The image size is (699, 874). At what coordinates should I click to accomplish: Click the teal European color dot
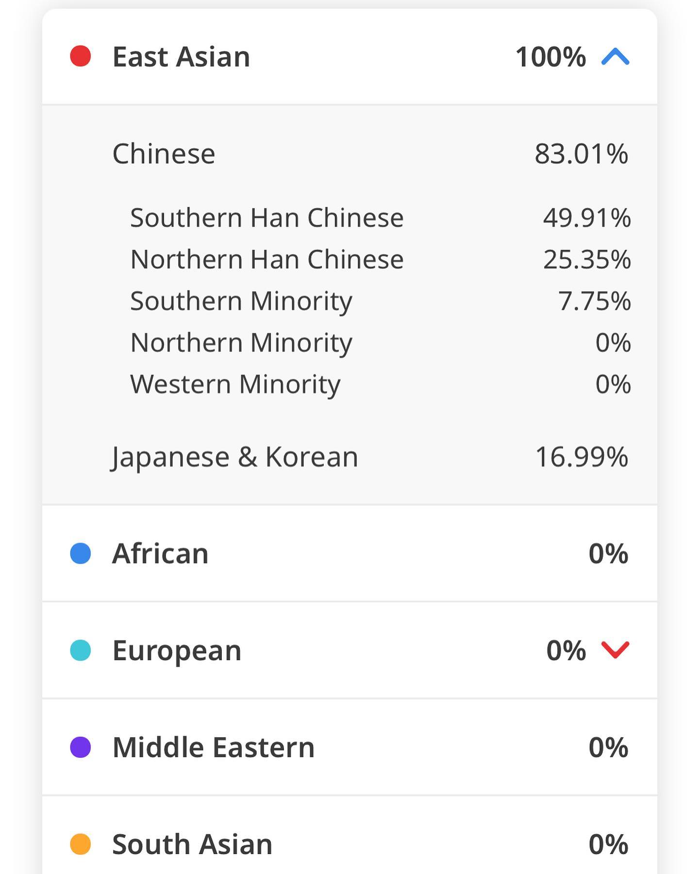[81, 650]
